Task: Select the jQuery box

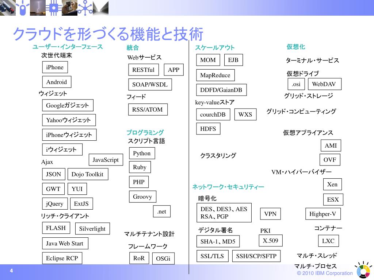Action: coord(55,203)
